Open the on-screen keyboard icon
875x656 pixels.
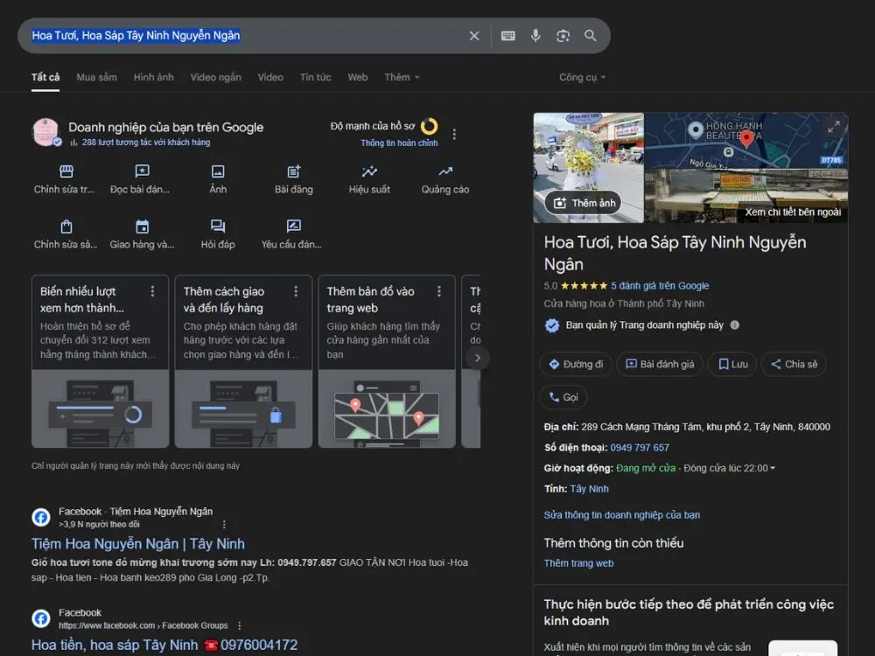click(508, 36)
